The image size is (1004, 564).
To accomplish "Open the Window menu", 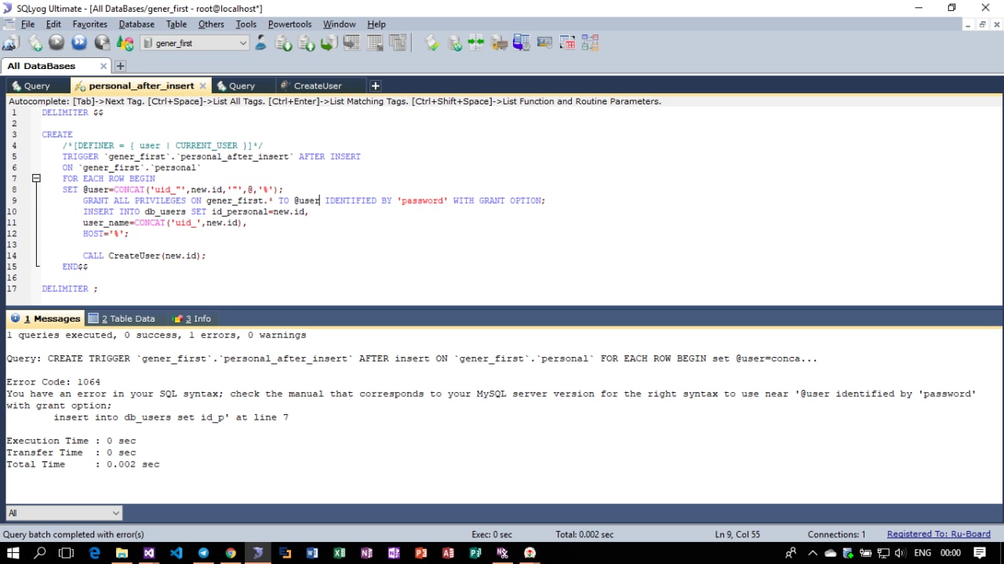I will [x=339, y=24].
